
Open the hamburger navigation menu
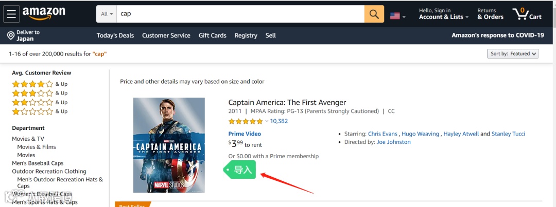(12, 14)
